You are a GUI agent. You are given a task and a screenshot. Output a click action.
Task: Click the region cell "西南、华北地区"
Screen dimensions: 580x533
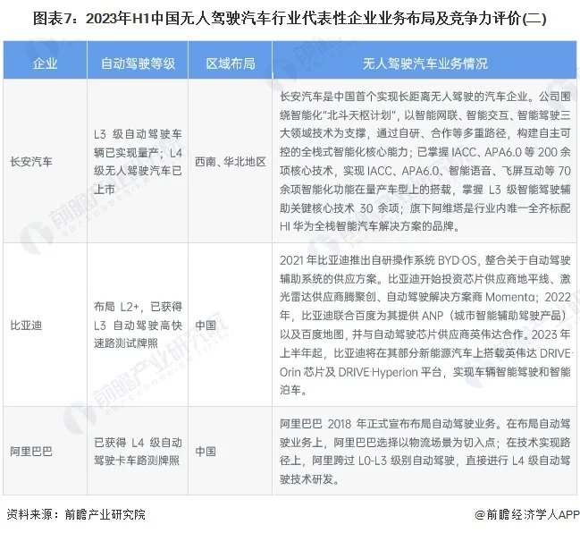tap(231, 162)
